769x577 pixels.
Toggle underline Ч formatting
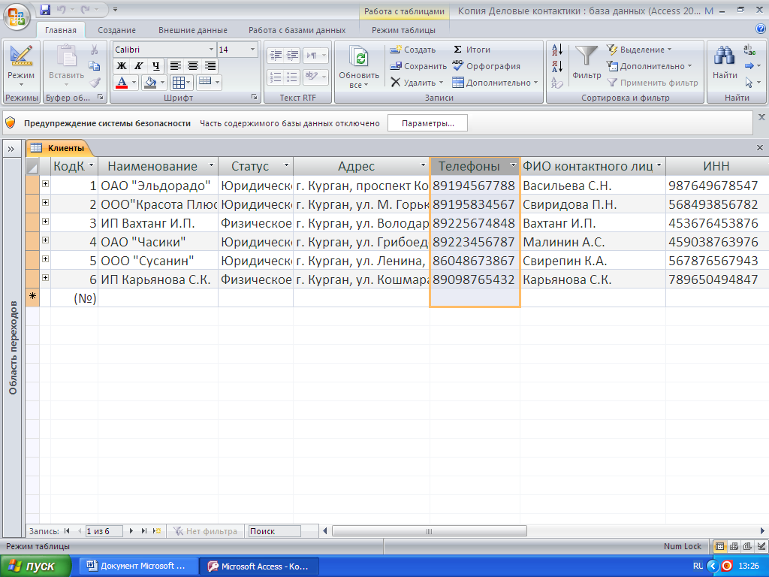coord(156,66)
